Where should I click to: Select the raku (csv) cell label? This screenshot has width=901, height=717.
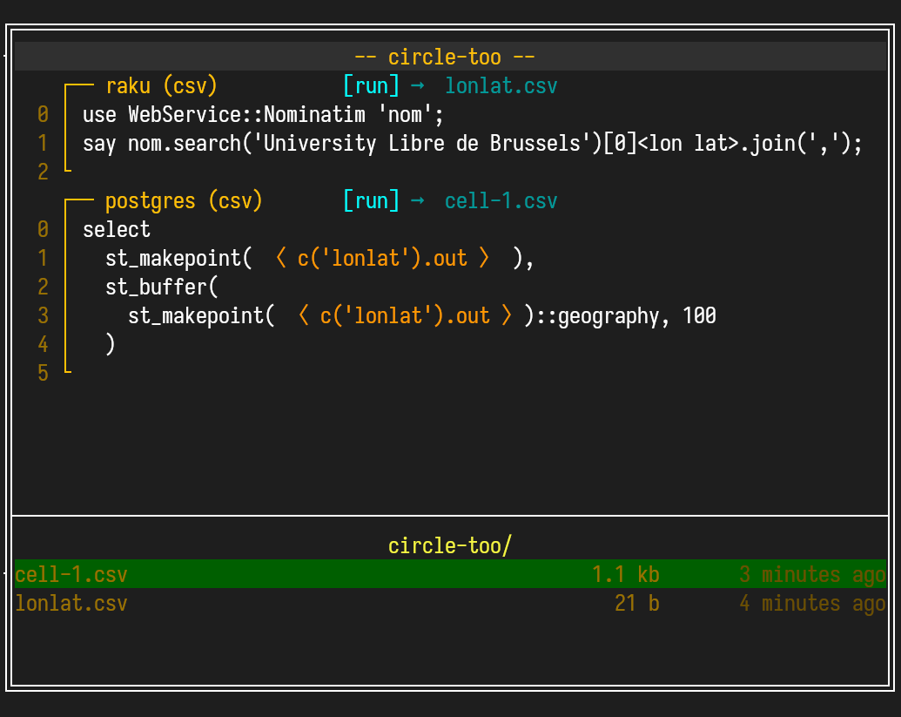pyautogui.click(x=161, y=86)
